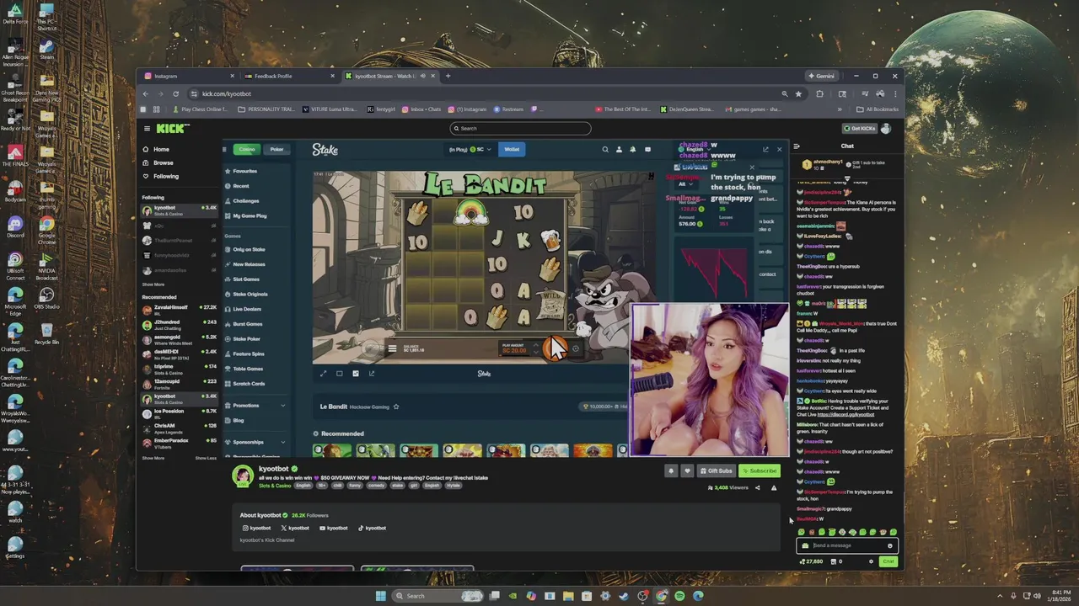The height and width of the screenshot is (606, 1079).
Task: Open the SC currency balance dropdown
Action: 480,150
